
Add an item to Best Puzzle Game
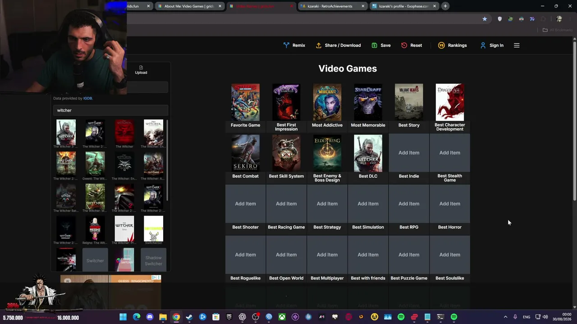409,255
